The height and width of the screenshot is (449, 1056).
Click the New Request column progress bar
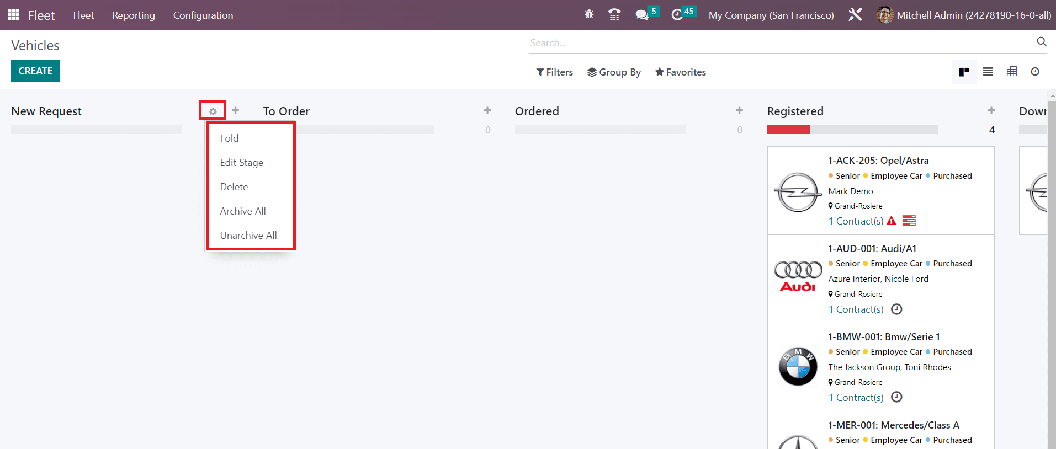(x=96, y=130)
